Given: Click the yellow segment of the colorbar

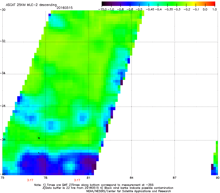Looking at the screenshot, I should [x=194, y=4].
